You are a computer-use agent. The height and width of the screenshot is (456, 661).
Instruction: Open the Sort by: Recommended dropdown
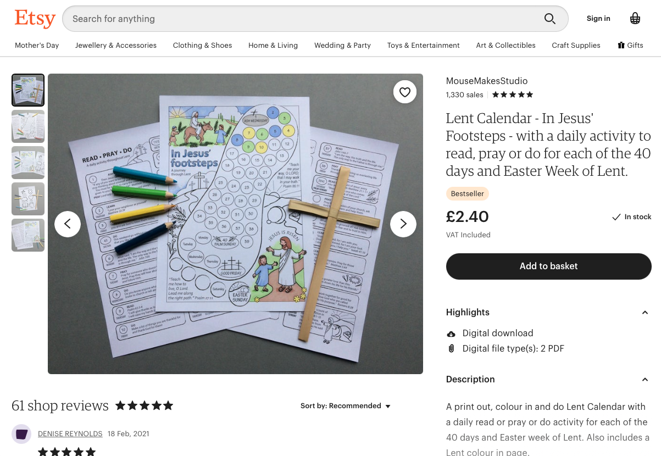click(x=346, y=406)
